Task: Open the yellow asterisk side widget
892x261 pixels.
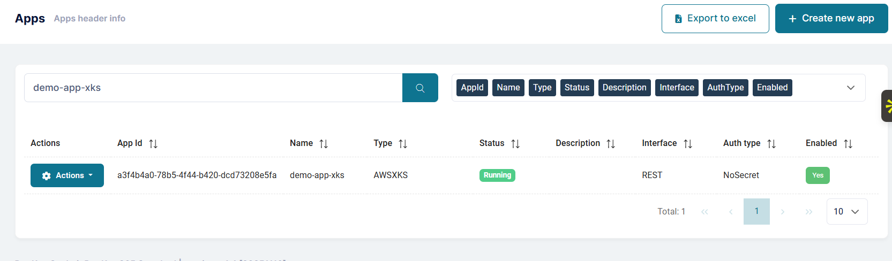Action: click(x=887, y=106)
